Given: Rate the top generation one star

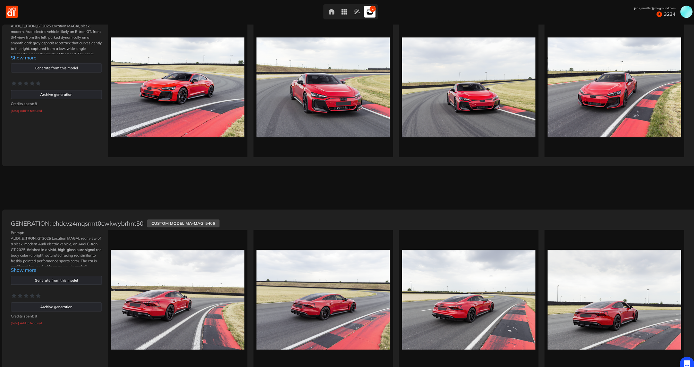Looking at the screenshot, I should [x=14, y=83].
